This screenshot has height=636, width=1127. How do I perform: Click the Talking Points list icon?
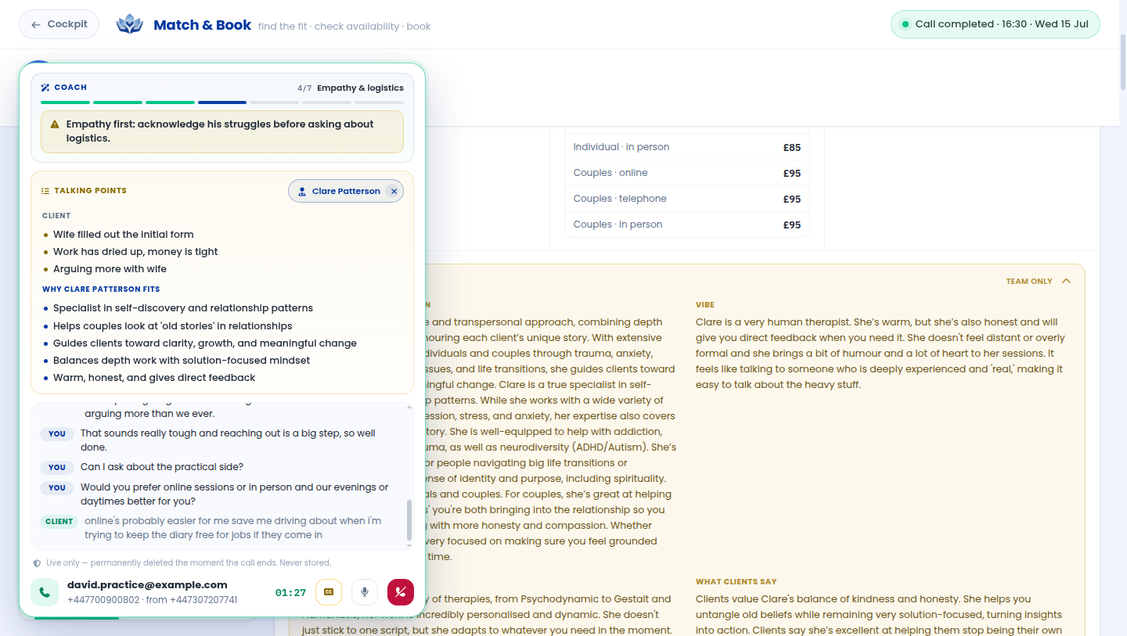[45, 191]
